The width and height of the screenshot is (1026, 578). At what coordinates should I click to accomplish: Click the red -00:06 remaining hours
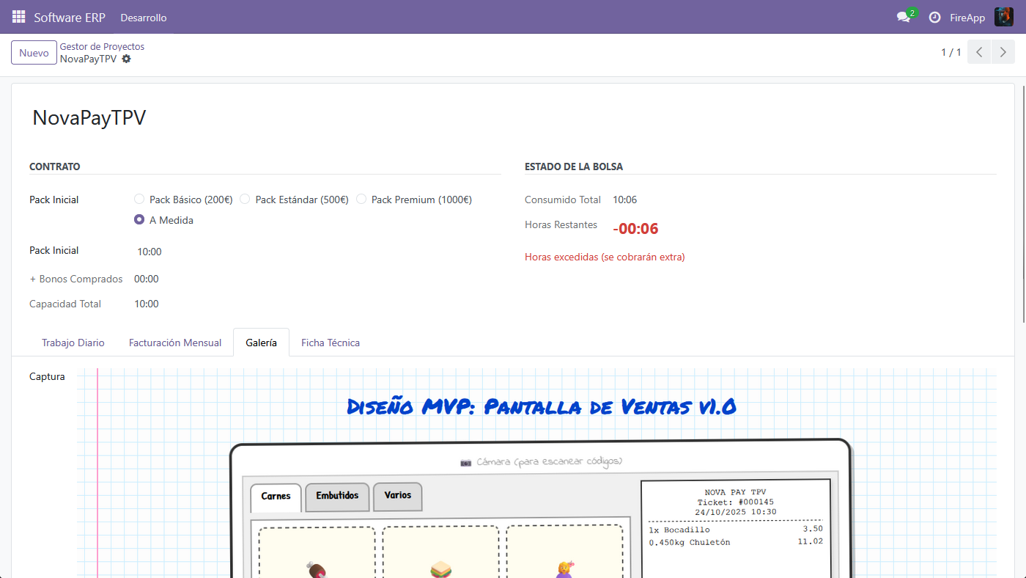click(x=636, y=229)
